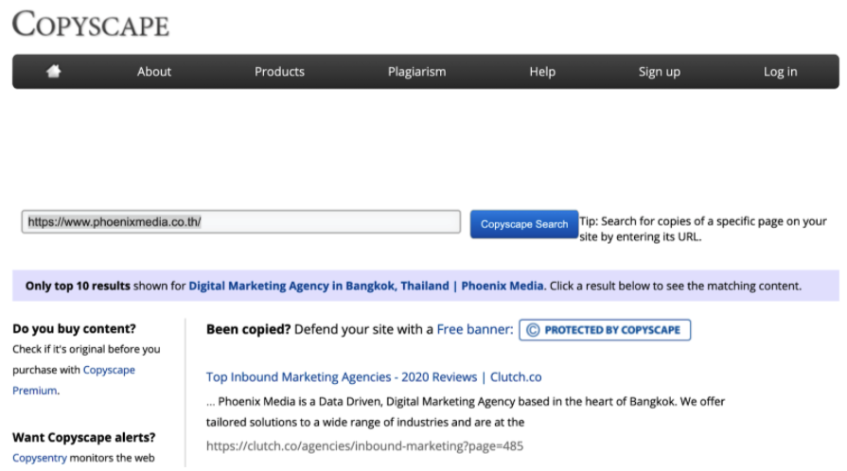Click the Protected by Copyscape banner
This screenshot has height=471, width=847.
(x=605, y=330)
